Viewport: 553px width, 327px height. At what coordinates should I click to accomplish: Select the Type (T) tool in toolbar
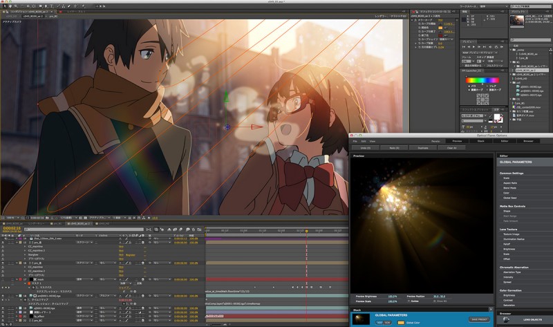[51, 6]
